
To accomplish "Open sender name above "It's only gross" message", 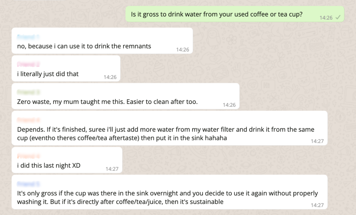I will click(29, 183).
